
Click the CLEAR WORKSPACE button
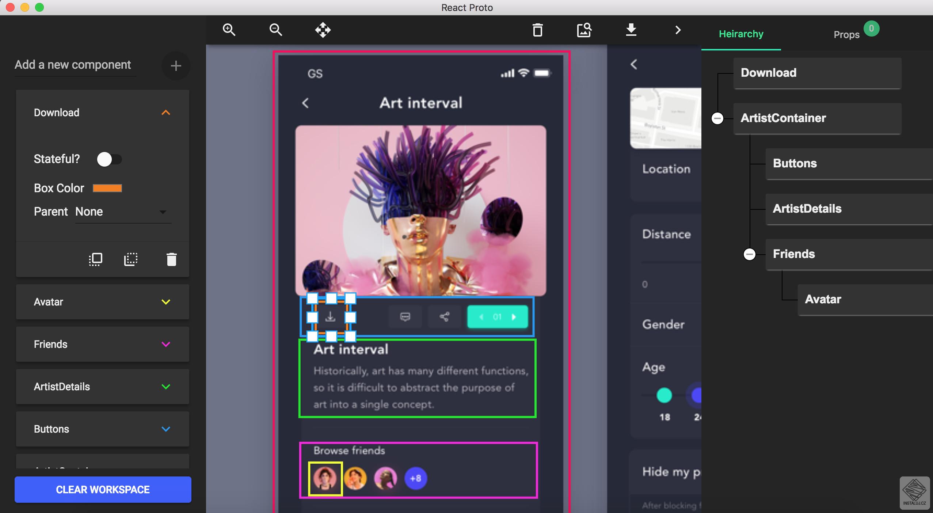(x=103, y=490)
